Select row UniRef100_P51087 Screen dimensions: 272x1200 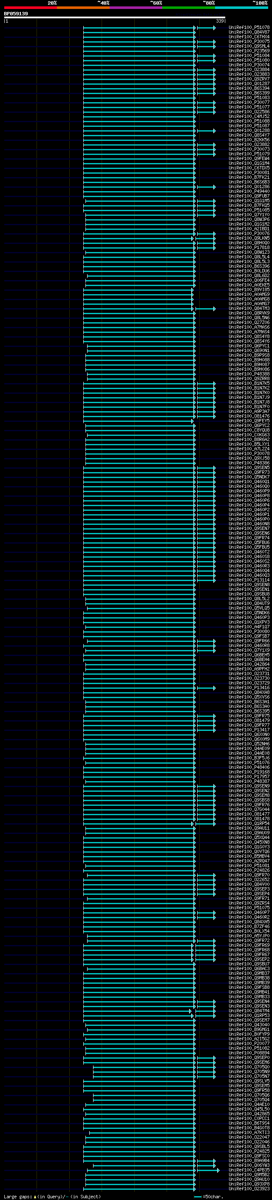pyautogui.click(x=249, y=126)
